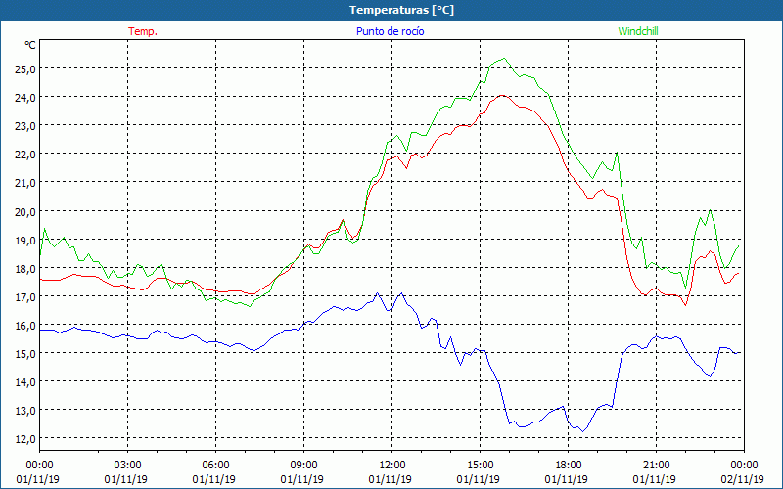Click the °C axis unit label
The width and height of the screenshot is (783, 489).
pyautogui.click(x=30, y=45)
